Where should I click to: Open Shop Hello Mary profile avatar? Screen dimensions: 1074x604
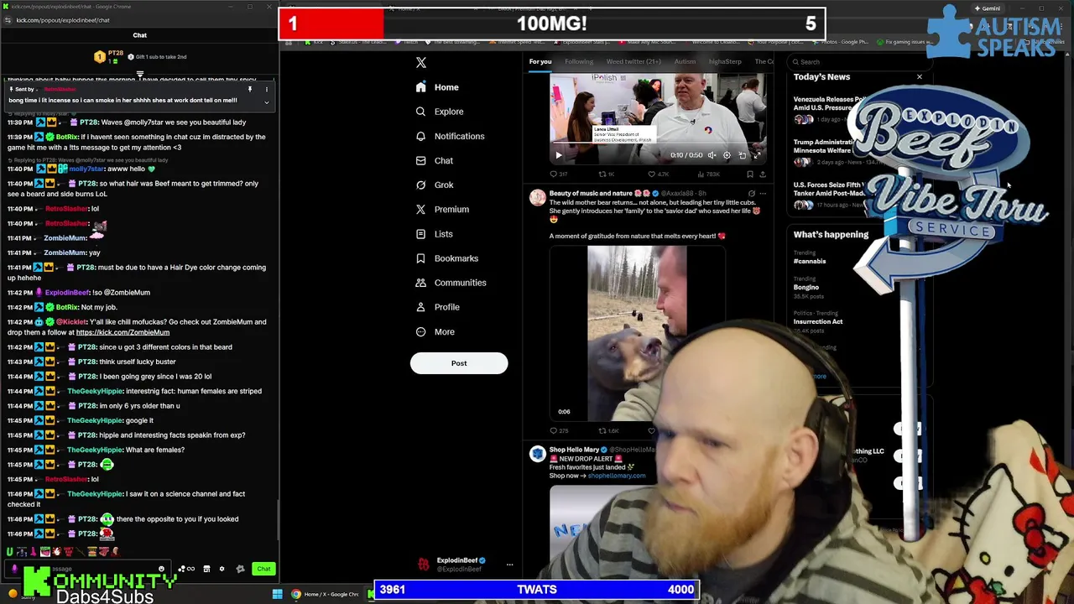coord(537,454)
